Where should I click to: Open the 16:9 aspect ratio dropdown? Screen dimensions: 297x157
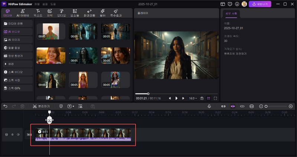pos(193,98)
